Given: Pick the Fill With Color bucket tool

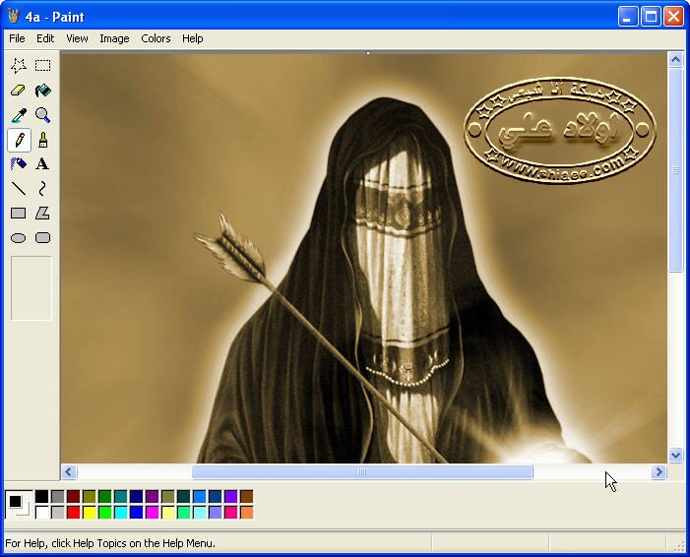Looking at the screenshot, I should pos(42,91).
